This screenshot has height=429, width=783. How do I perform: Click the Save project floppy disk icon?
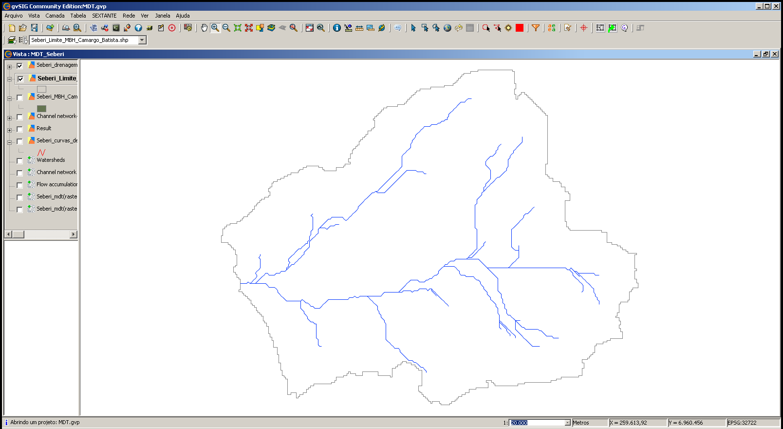(x=34, y=28)
